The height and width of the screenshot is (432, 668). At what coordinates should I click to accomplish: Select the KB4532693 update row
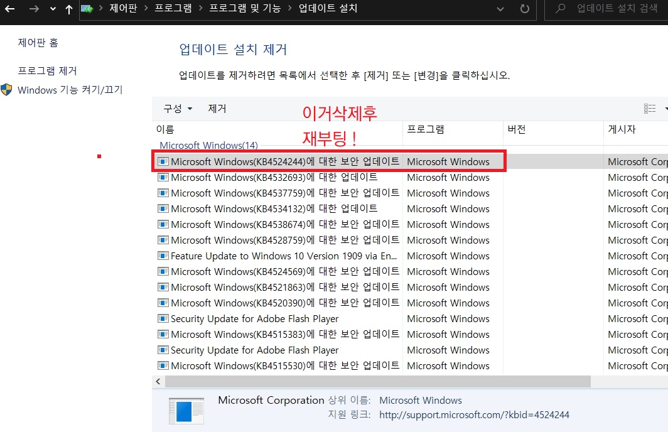point(410,177)
